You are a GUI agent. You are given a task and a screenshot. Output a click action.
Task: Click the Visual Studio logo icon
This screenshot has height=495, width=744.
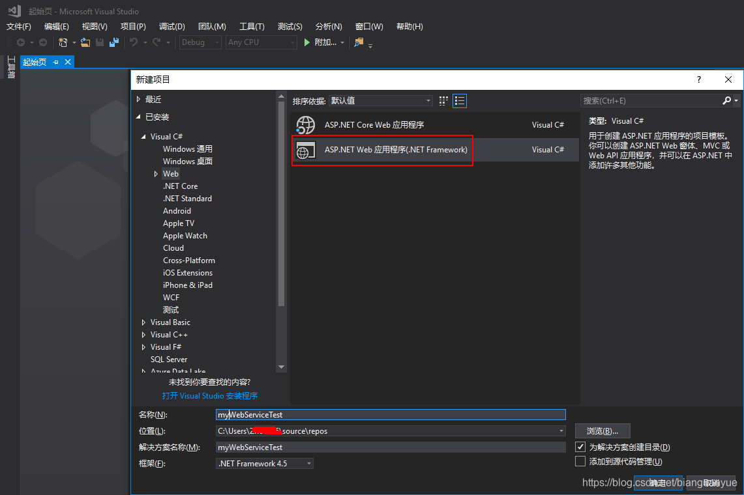click(14, 11)
